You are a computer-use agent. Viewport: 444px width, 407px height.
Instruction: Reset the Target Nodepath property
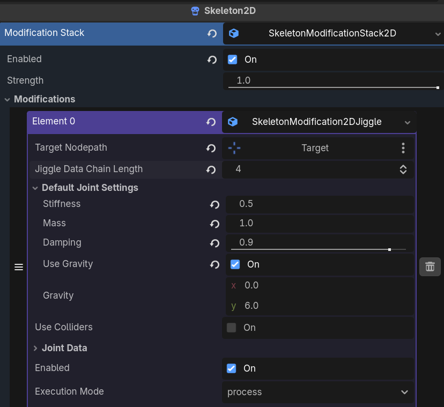[211, 148]
